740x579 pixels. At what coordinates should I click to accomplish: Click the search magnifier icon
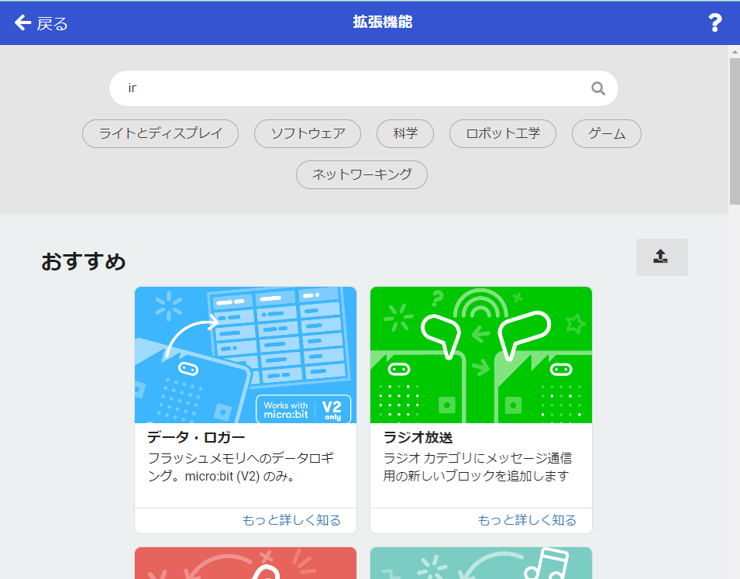pyautogui.click(x=598, y=88)
